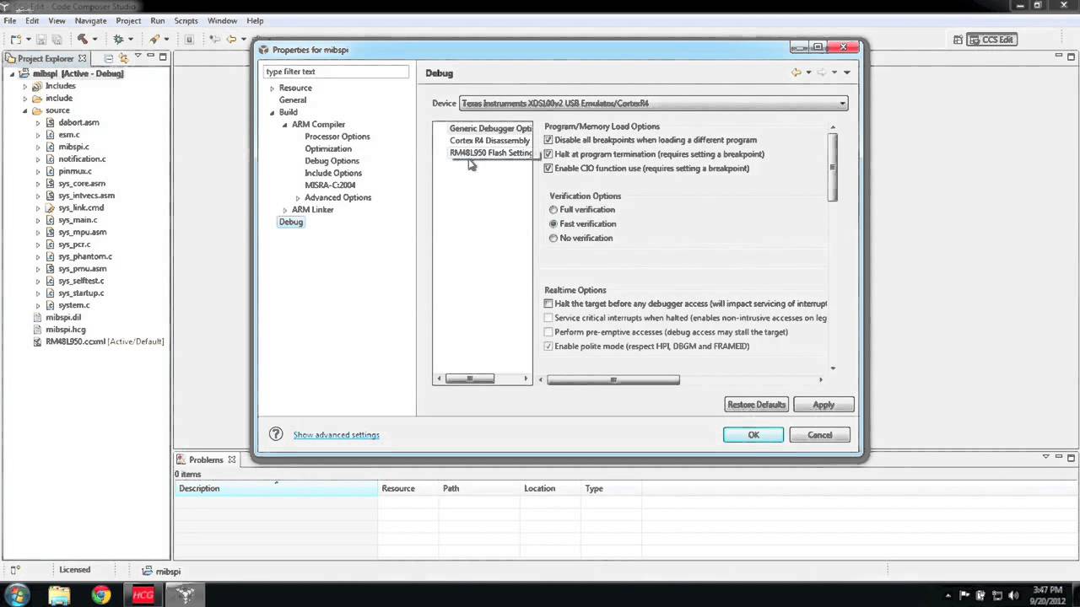Open Google Chrome from the taskbar

click(x=101, y=595)
